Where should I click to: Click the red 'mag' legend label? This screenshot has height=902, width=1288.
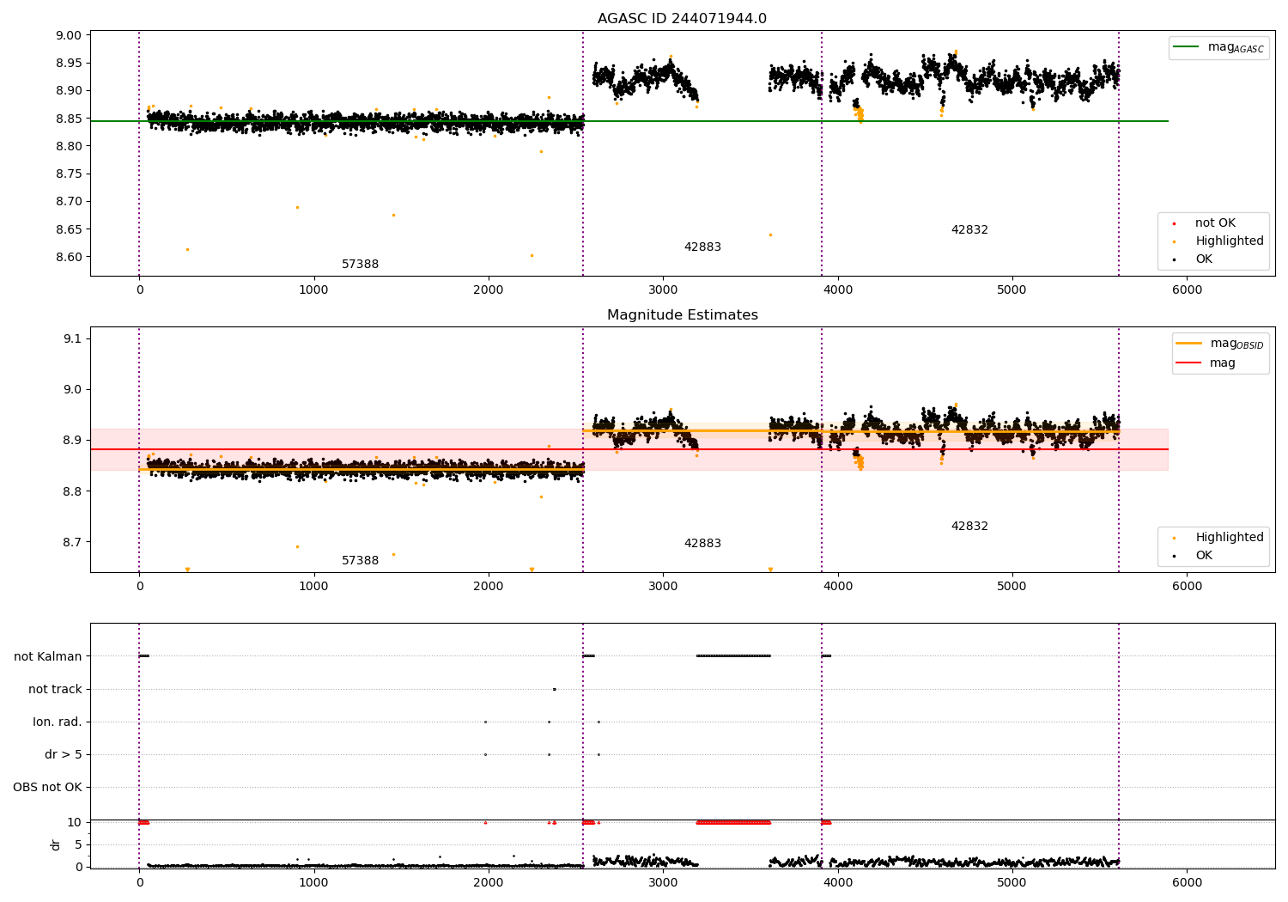click(x=1223, y=363)
